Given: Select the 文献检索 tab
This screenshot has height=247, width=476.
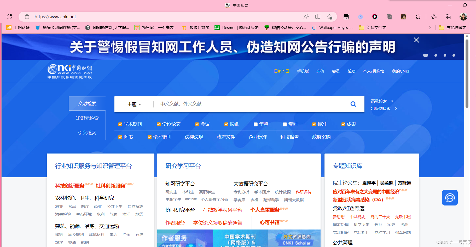Looking at the screenshot, I should tap(87, 103).
